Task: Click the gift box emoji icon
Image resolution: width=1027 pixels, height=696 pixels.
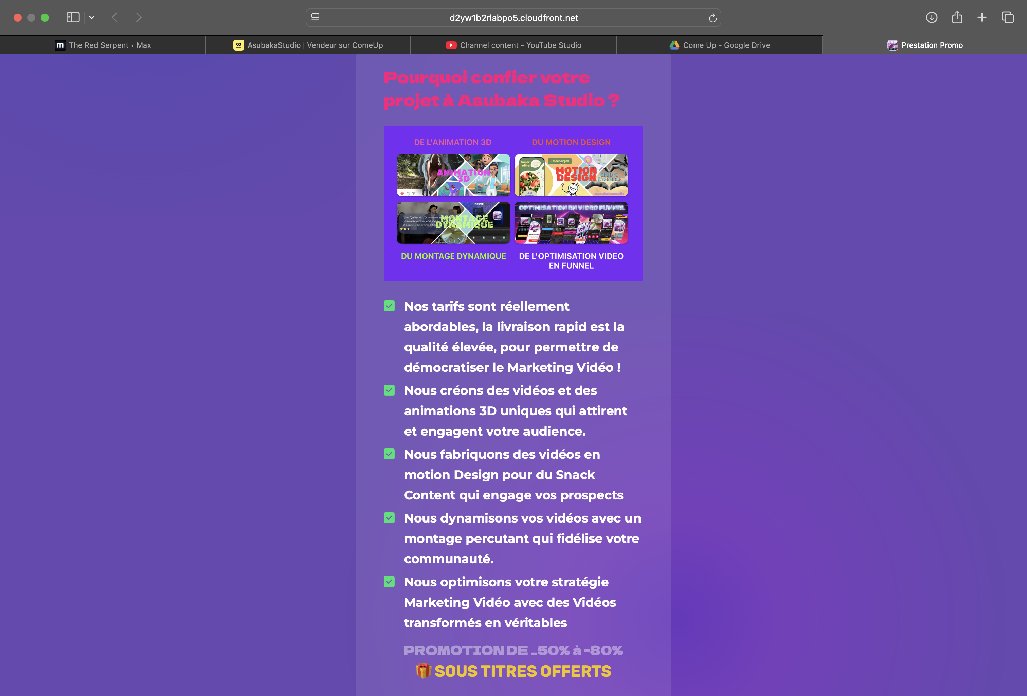Action: [424, 671]
